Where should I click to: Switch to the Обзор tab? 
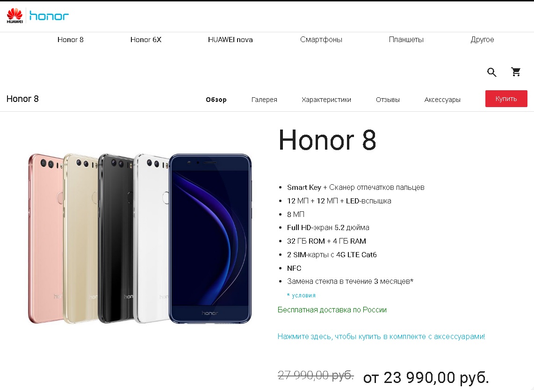tap(216, 100)
